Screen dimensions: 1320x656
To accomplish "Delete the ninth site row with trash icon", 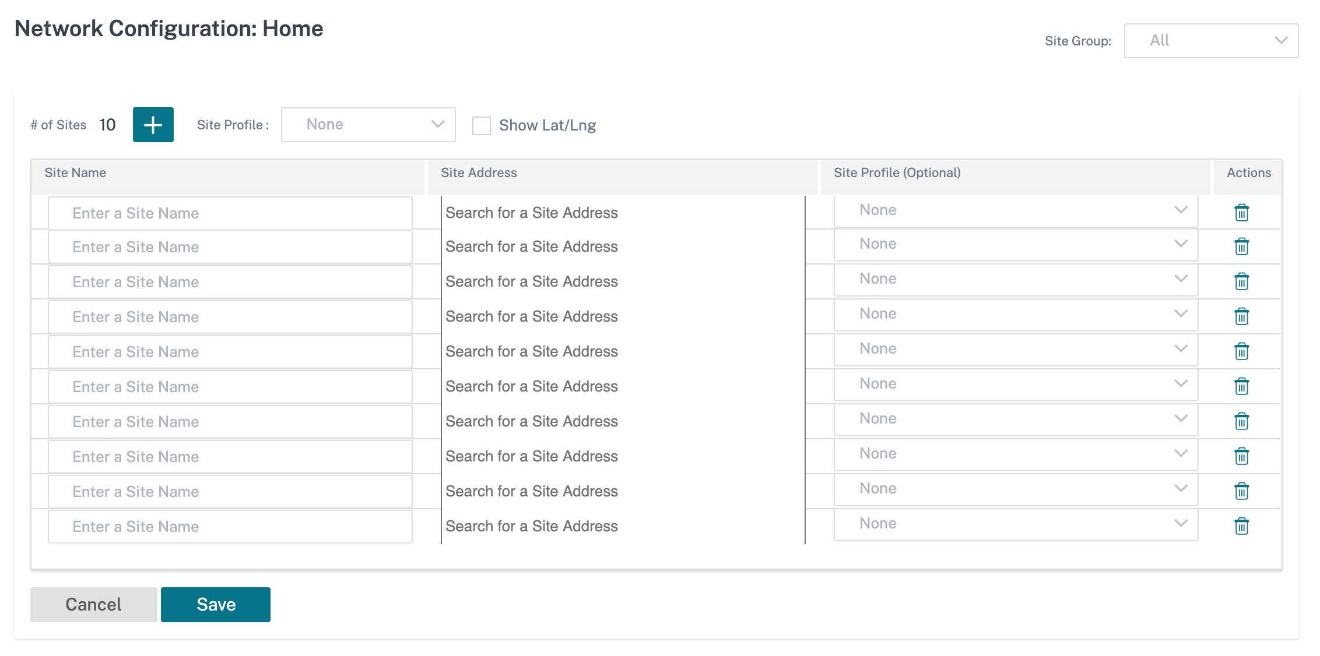I will click(x=1241, y=491).
